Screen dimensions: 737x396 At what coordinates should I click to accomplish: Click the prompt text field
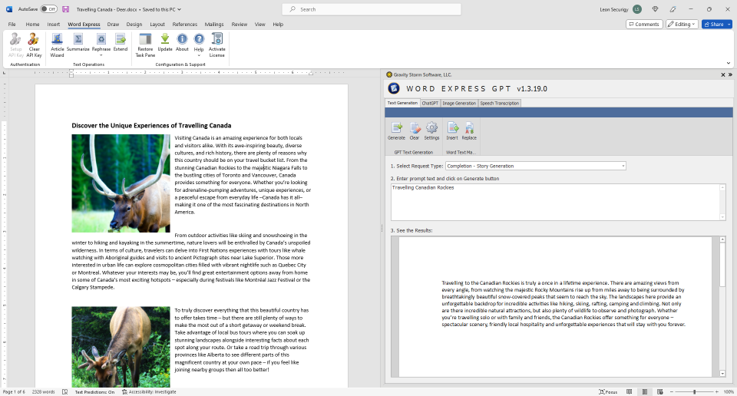tap(555, 202)
